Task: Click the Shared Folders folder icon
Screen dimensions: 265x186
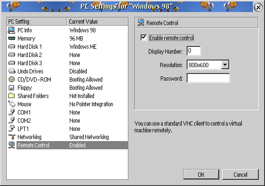Action: pos(11,96)
